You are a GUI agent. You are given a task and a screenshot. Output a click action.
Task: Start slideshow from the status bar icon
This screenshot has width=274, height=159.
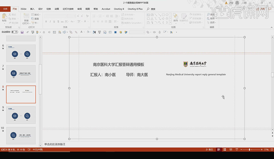(x=237, y=149)
